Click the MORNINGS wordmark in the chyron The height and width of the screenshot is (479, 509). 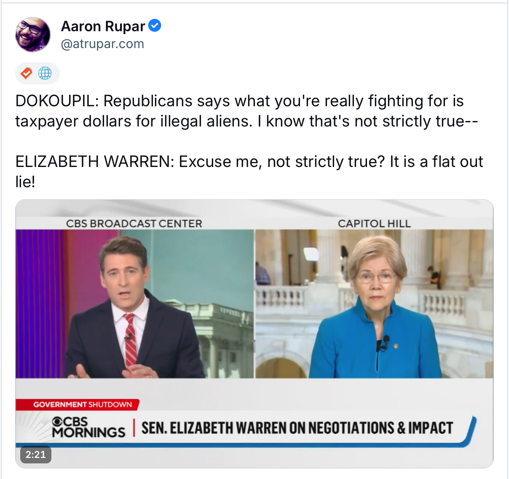[89, 433]
